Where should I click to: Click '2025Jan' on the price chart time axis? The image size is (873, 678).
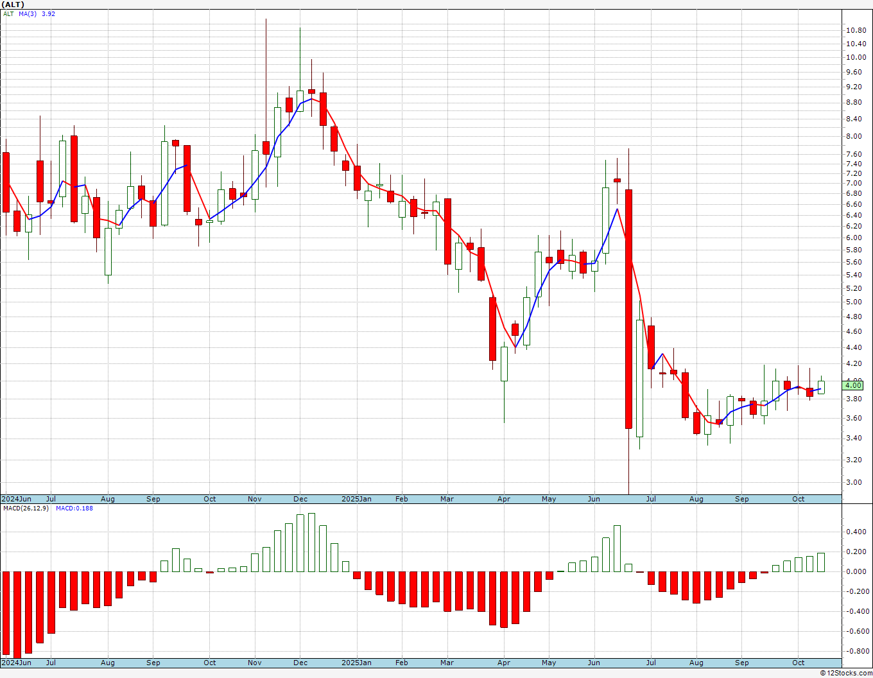click(x=356, y=499)
